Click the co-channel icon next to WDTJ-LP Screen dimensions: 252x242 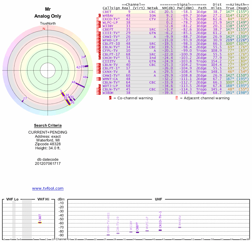100,86
